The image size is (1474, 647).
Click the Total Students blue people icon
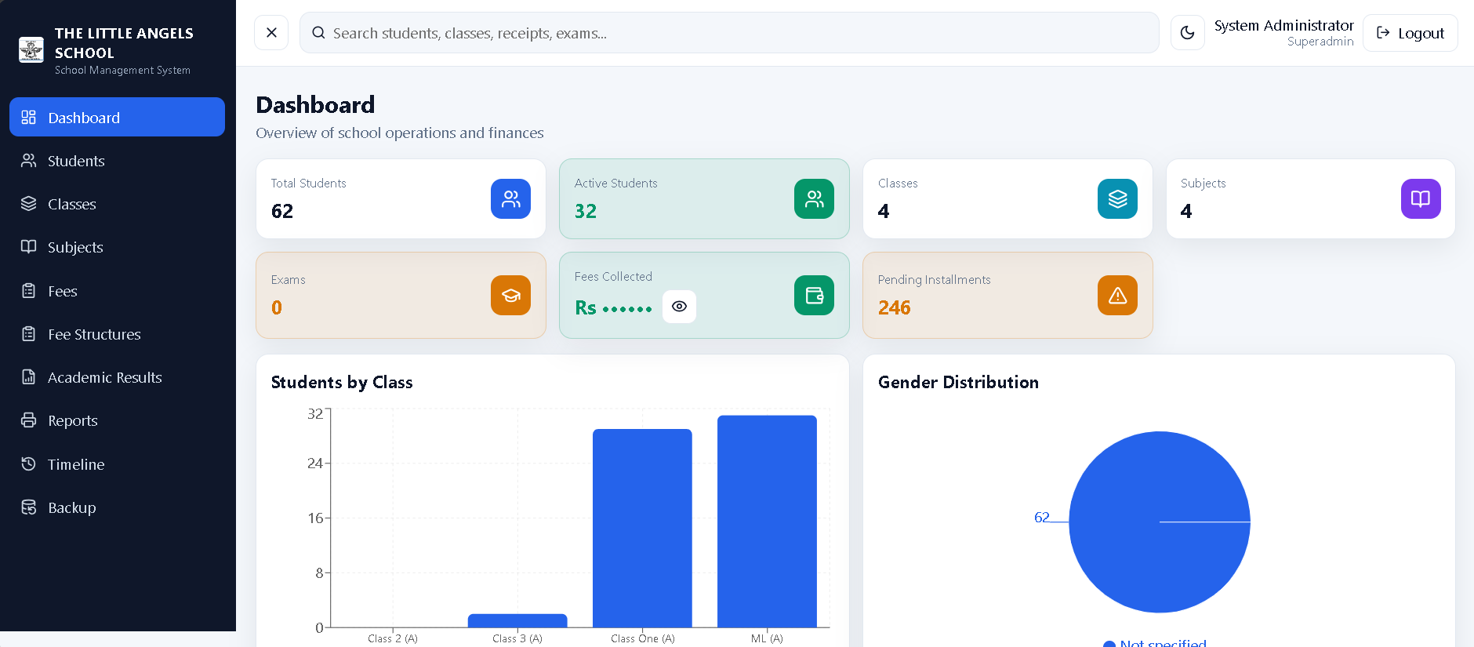(510, 199)
